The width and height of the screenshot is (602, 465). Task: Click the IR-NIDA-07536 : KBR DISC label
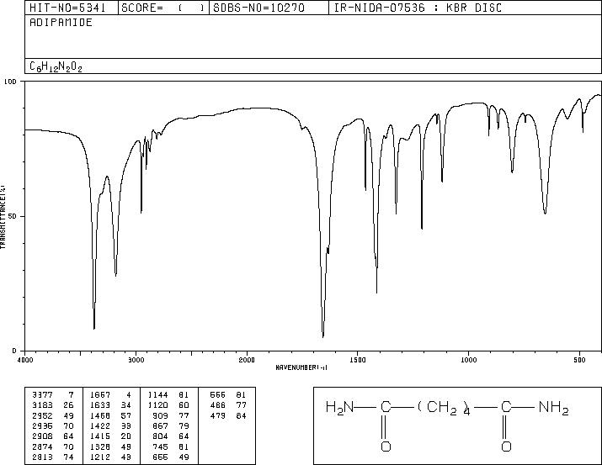click(418, 8)
